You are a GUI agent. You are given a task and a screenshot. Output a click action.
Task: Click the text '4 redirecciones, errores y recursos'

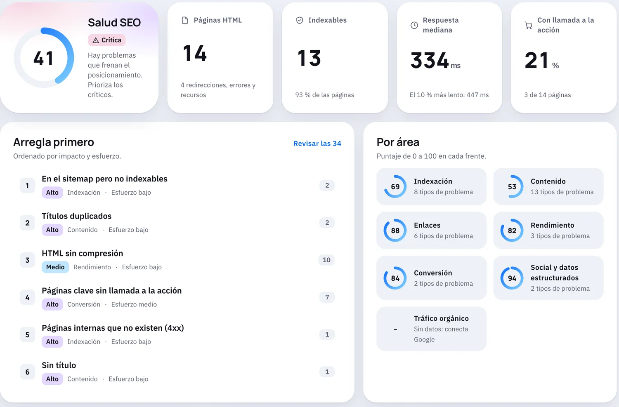218,90
